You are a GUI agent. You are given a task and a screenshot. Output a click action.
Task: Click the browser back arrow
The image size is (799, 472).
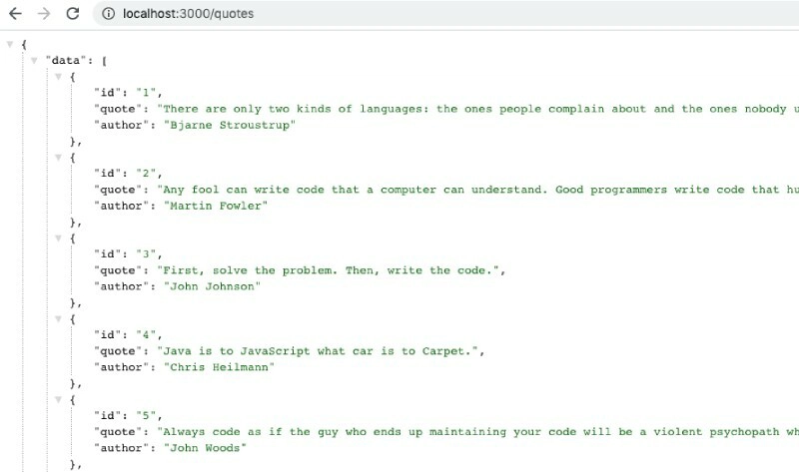point(15,14)
